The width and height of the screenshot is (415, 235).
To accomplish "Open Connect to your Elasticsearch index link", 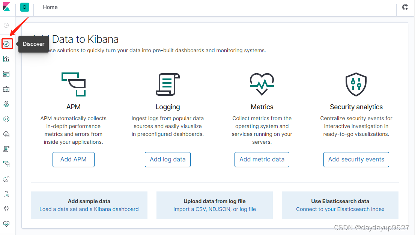I will 340,209.
